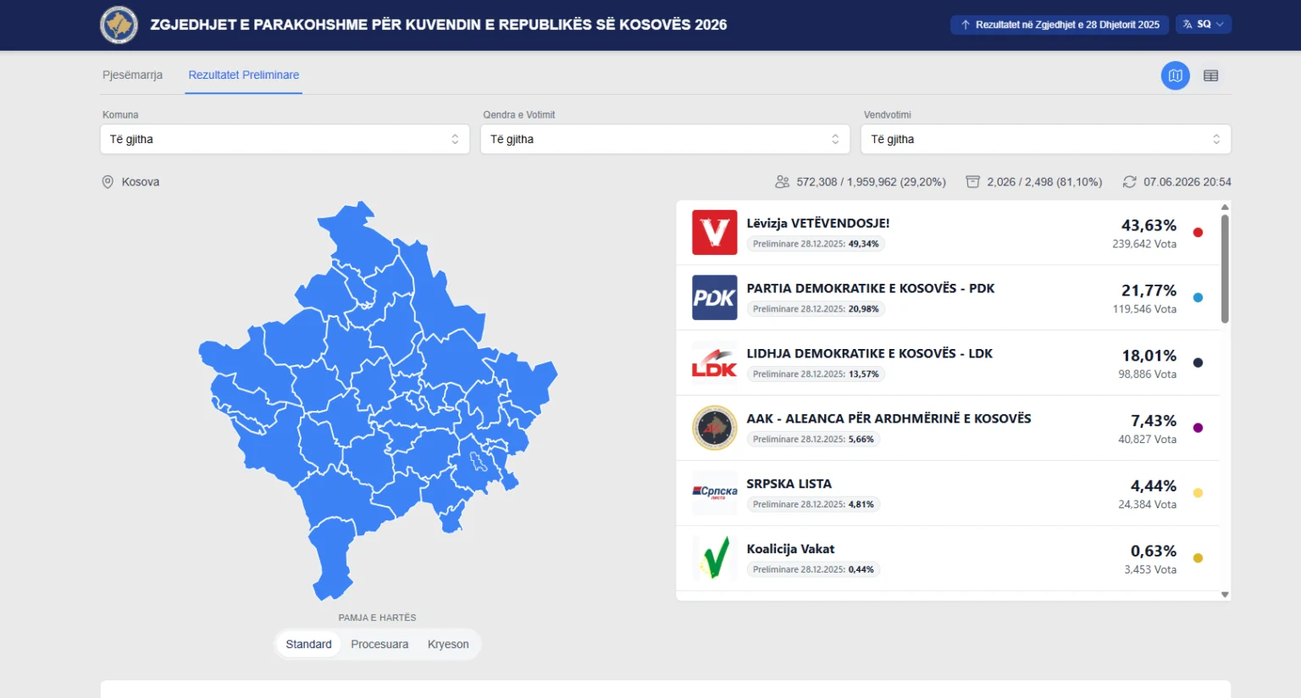The height and width of the screenshot is (698, 1301).
Task: Click the AAK party emblem
Action: (x=714, y=428)
